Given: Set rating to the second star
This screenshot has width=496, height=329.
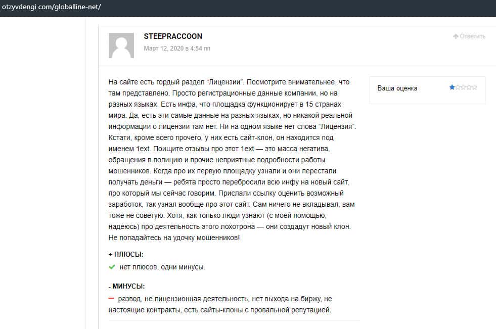Looking at the screenshot, I should point(458,87).
